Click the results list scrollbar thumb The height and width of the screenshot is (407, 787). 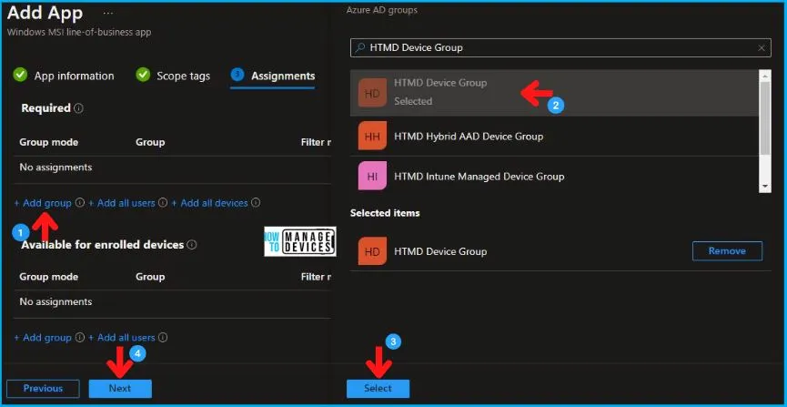[x=765, y=118]
